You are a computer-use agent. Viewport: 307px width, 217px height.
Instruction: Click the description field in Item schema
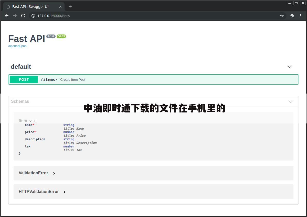pos(35,139)
